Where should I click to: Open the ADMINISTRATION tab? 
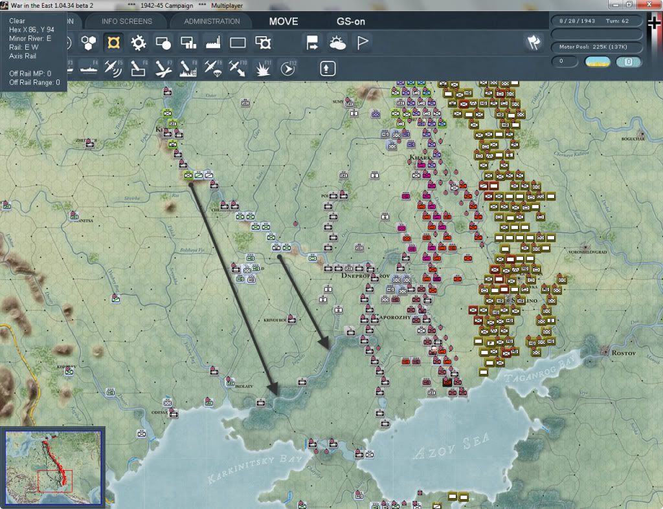tap(212, 21)
